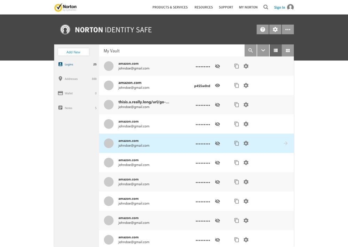Click the Add New button
Image resolution: width=348 pixels, height=247 pixels.
(73, 52)
